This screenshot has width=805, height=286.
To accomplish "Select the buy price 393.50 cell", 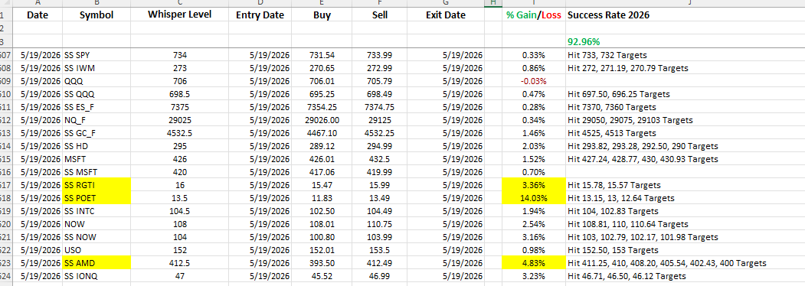I will point(322,263).
